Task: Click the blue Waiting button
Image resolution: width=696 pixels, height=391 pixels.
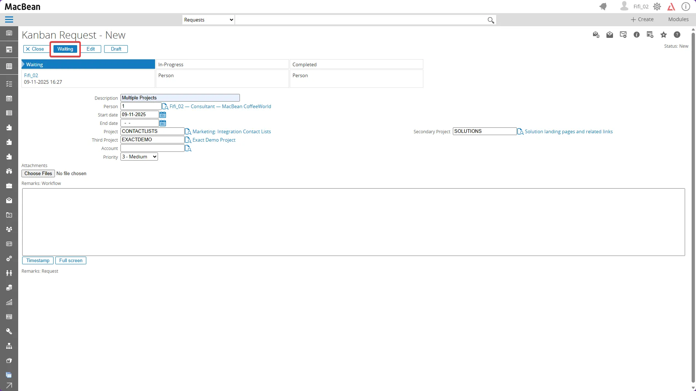Action: 65,49
